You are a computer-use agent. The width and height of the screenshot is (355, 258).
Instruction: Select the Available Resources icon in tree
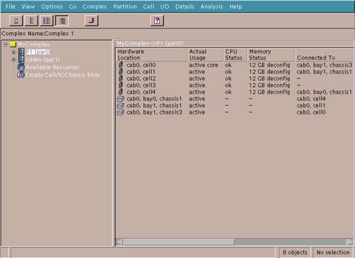21,68
